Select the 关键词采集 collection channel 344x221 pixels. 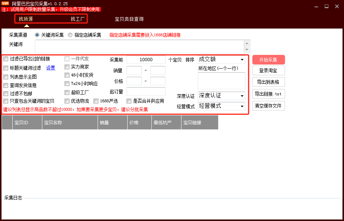37,35
